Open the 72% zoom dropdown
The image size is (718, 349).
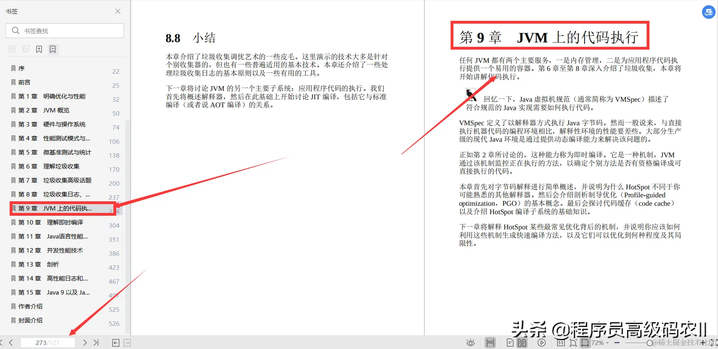[600, 343]
